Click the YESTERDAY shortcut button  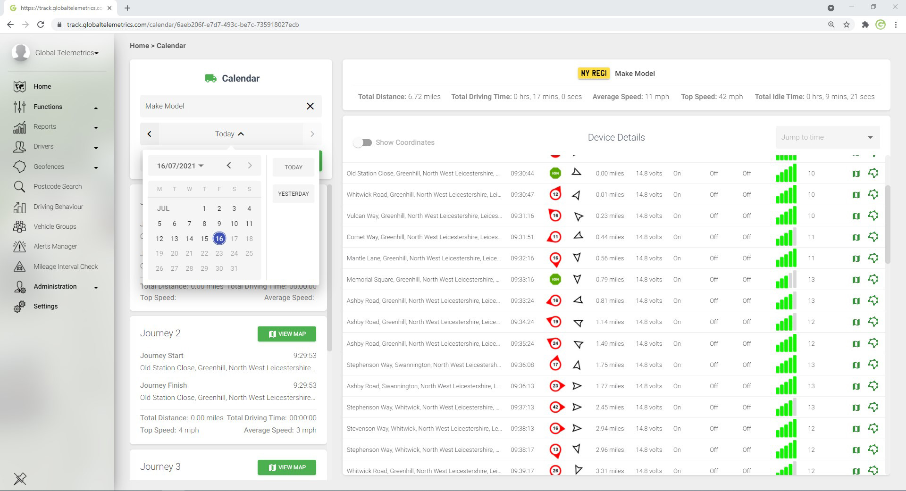(293, 194)
